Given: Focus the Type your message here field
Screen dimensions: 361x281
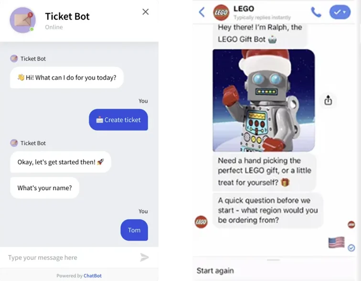Looking at the screenshot, I should point(71,257).
